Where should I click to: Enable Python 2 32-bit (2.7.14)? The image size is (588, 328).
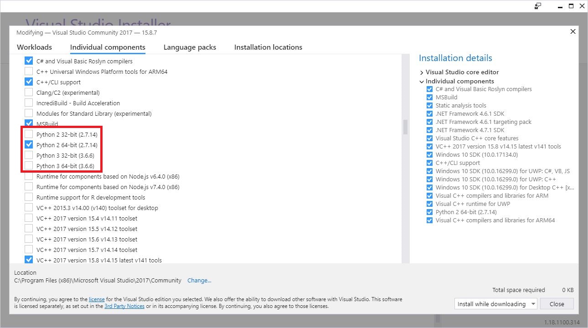pos(29,134)
